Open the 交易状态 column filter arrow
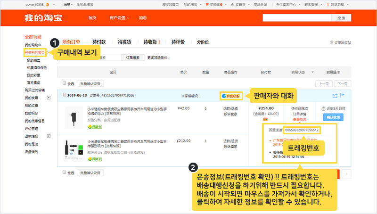 pos(312,72)
